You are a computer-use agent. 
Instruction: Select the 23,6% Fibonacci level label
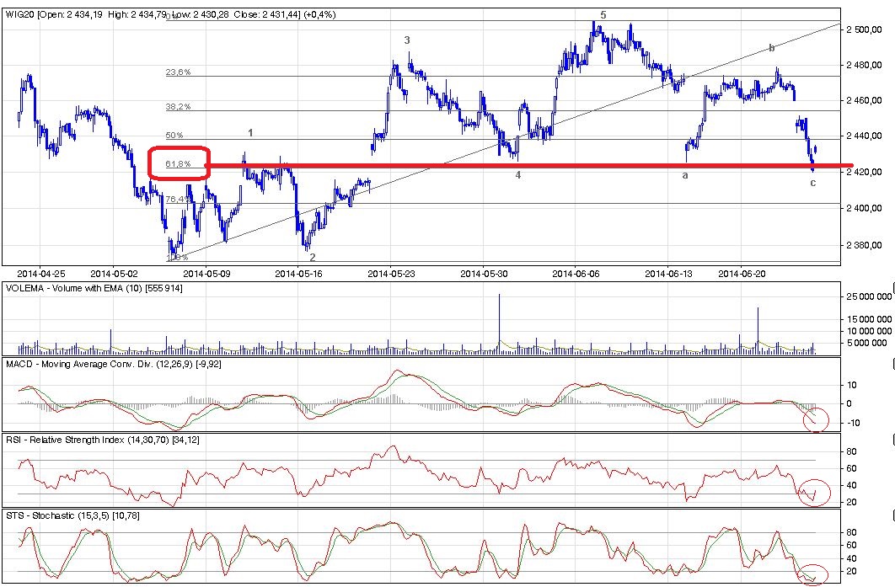(x=178, y=72)
